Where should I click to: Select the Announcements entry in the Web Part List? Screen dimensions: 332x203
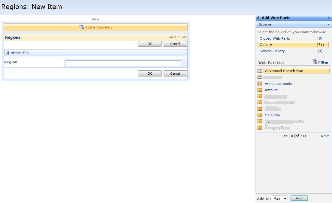278,83
